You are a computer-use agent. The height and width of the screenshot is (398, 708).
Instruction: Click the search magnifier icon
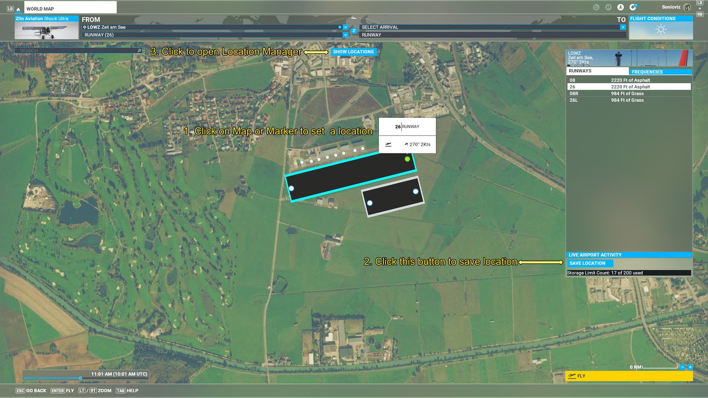[x=139, y=50]
